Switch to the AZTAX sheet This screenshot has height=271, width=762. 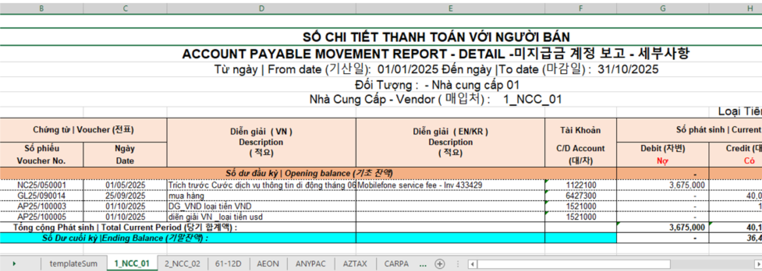(355, 264)
